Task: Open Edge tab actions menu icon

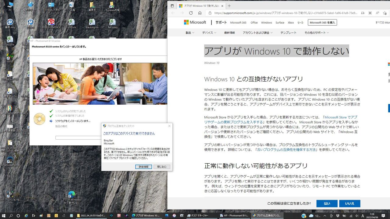Action: [x=172, y=6]
